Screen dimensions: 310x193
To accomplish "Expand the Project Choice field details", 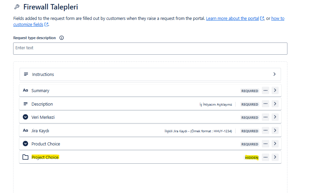I will click(x=275, y=157).
